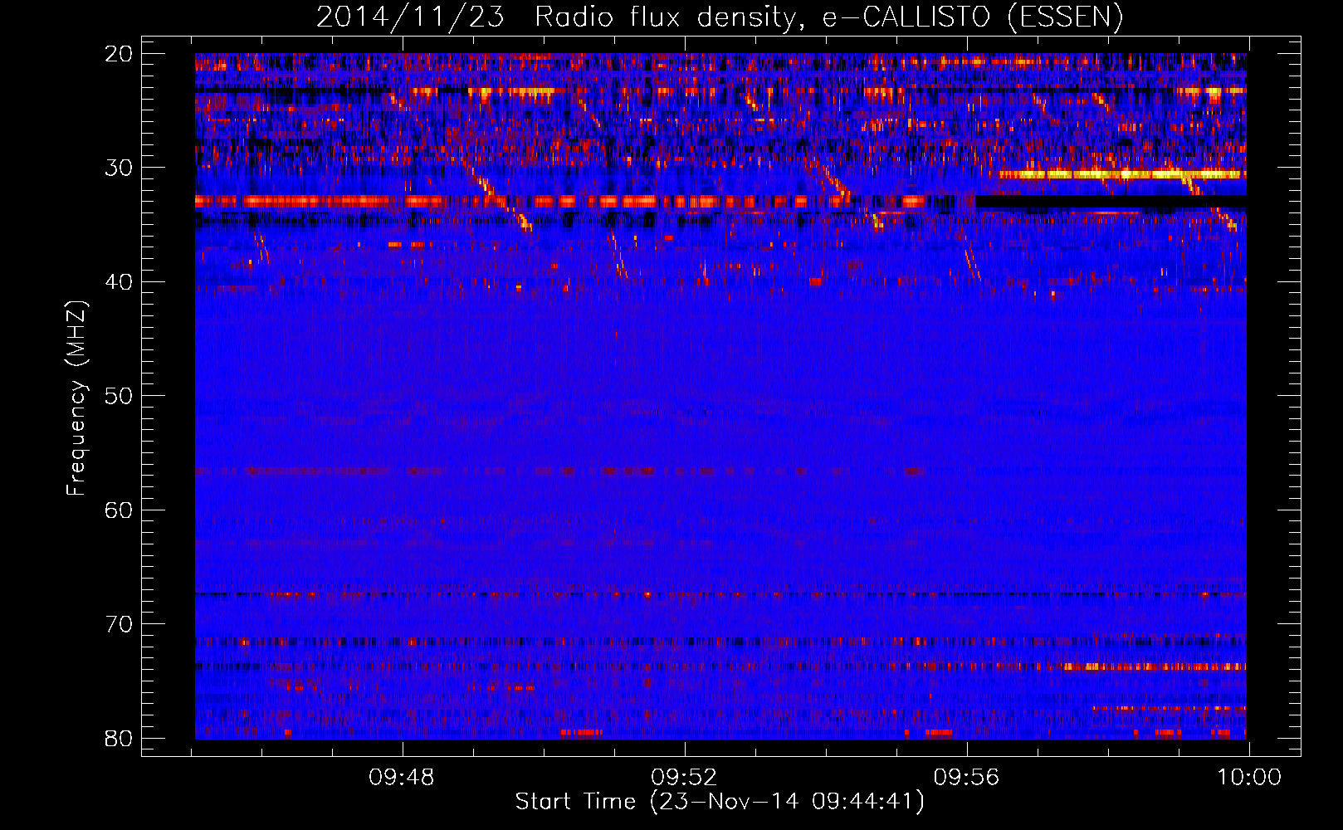Viewport: 1343px width, 830px height.
Task: Click the 80 frequency tick label
Action: [119, 738]
